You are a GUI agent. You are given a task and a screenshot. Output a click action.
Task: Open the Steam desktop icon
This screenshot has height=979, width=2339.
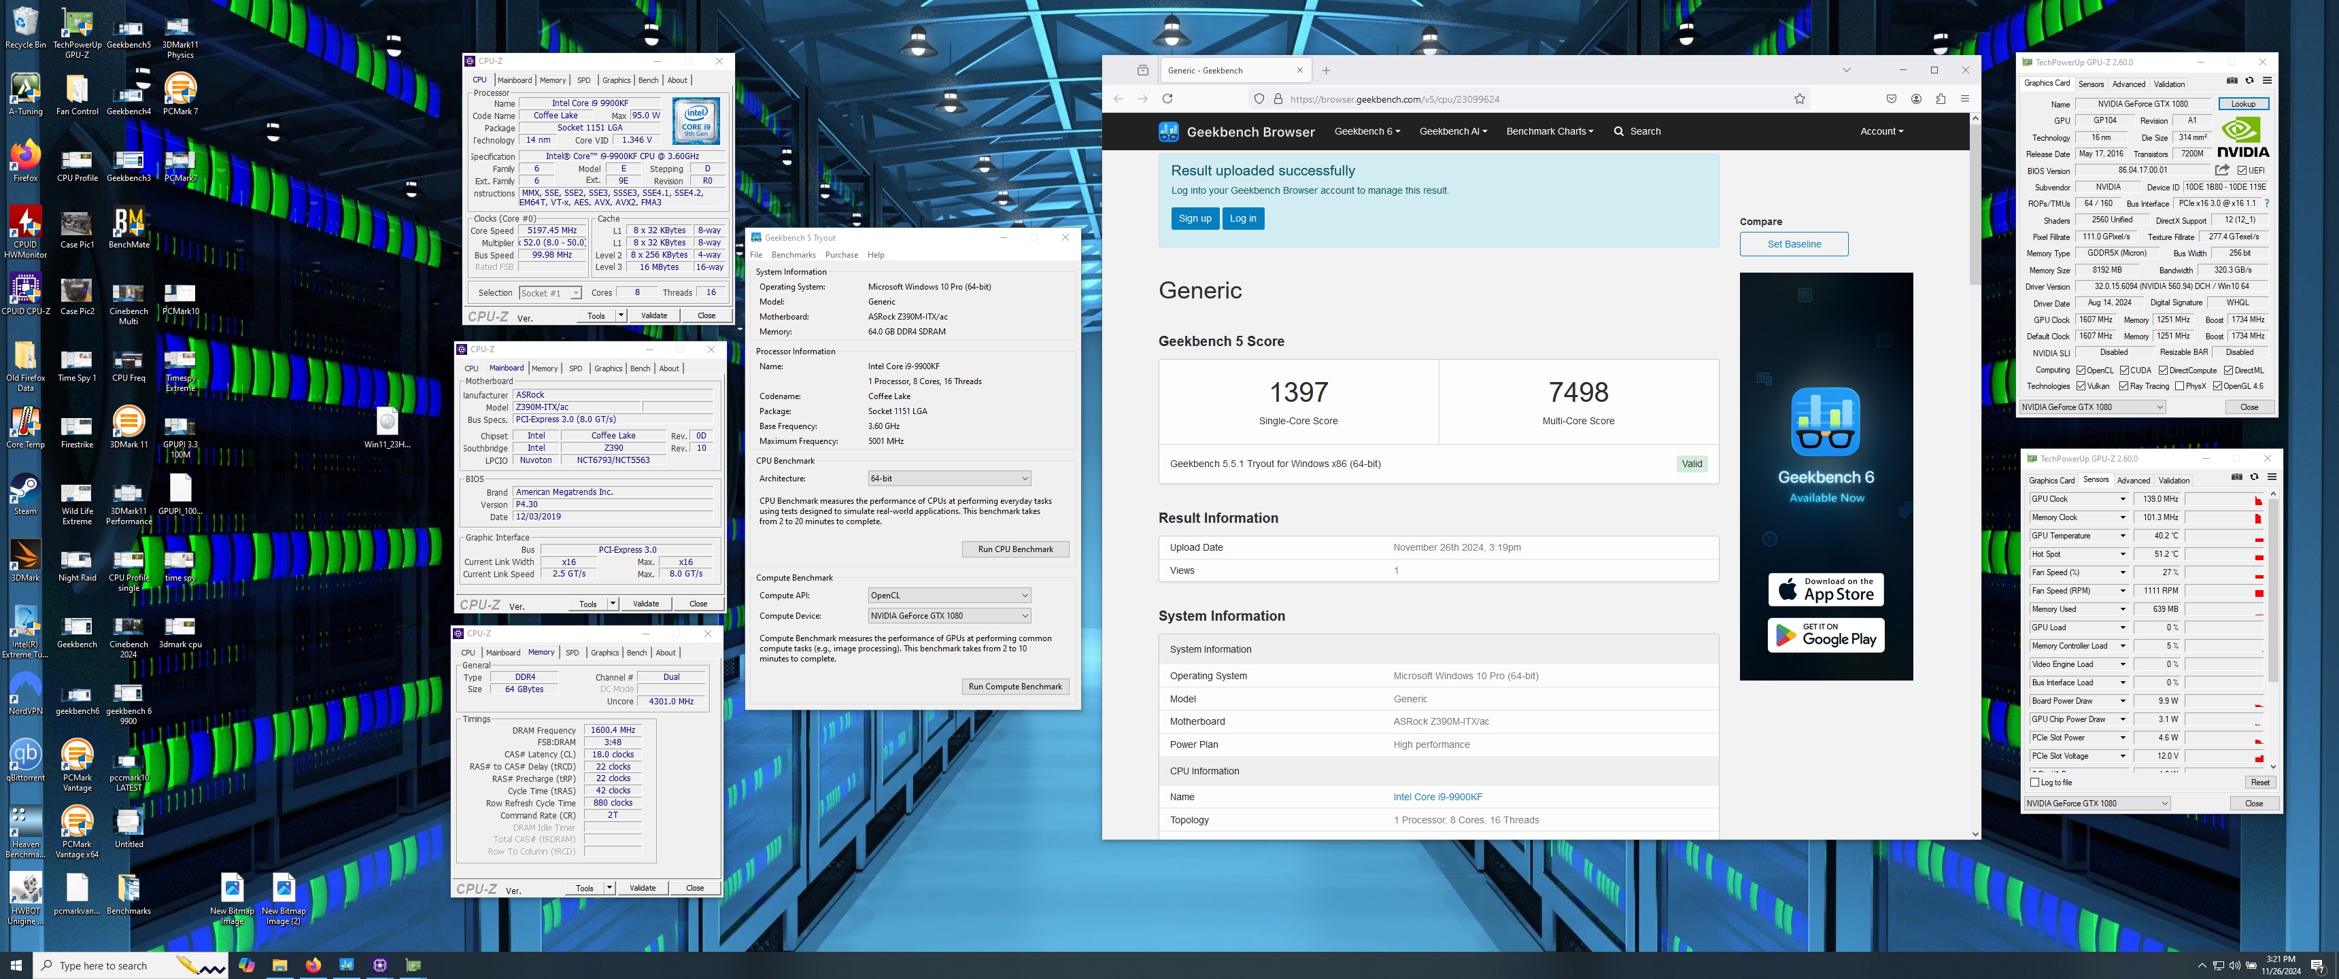coord(25,495)
